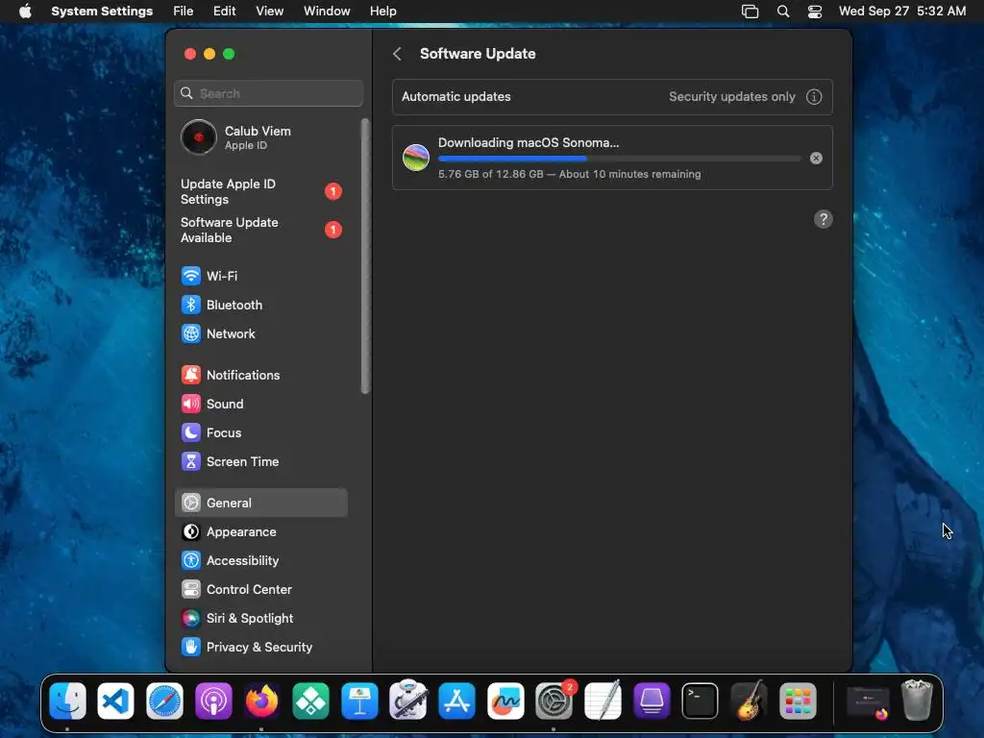Screen dimensions: 984x738
Task: Open the green diamonds app in Dock
Action: (310, 701)
